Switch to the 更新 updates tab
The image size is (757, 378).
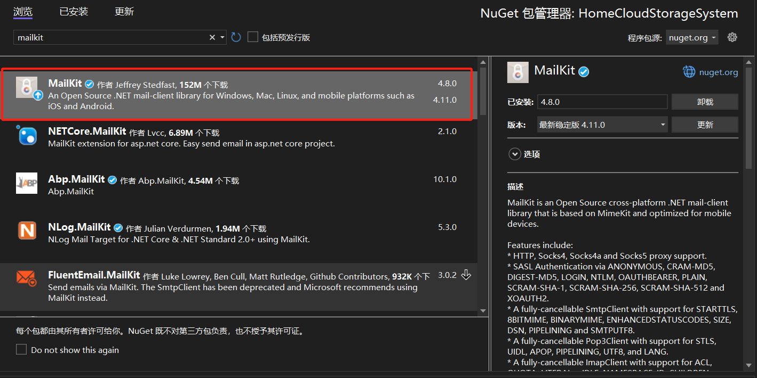(124, 12)
